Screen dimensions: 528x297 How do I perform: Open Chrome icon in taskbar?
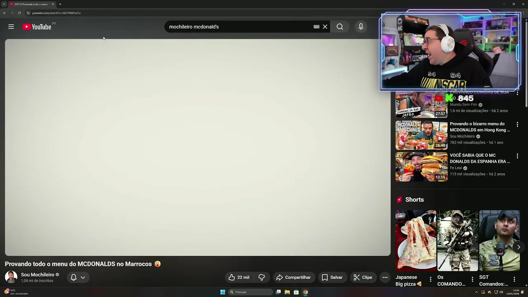click(x=305, y=292)
